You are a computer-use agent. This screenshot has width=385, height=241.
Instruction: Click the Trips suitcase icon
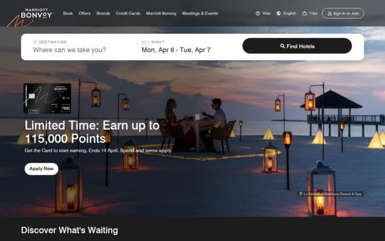(x=305, y=14)
